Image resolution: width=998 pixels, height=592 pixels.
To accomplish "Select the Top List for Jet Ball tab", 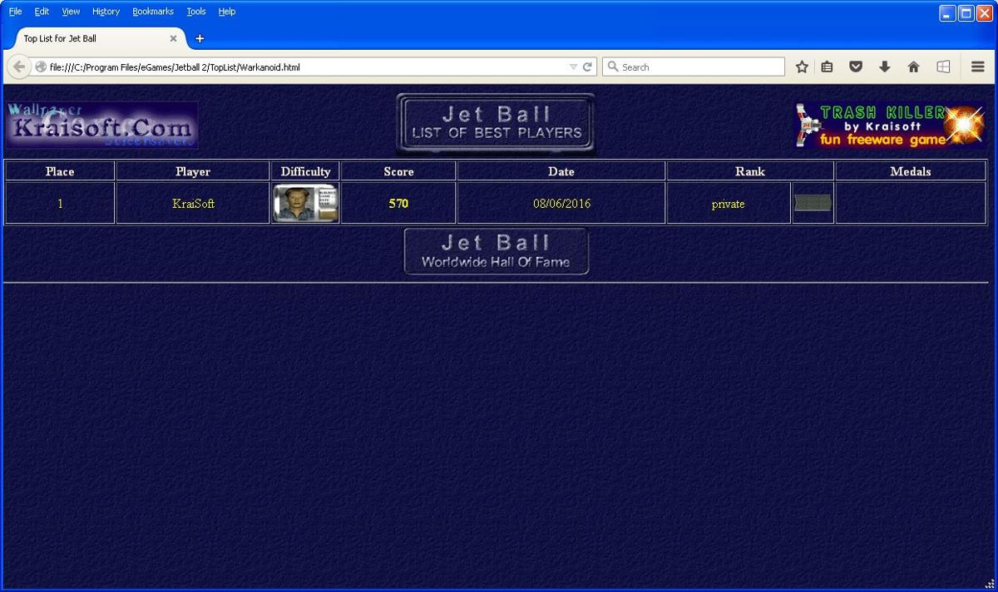I will 98,38.
